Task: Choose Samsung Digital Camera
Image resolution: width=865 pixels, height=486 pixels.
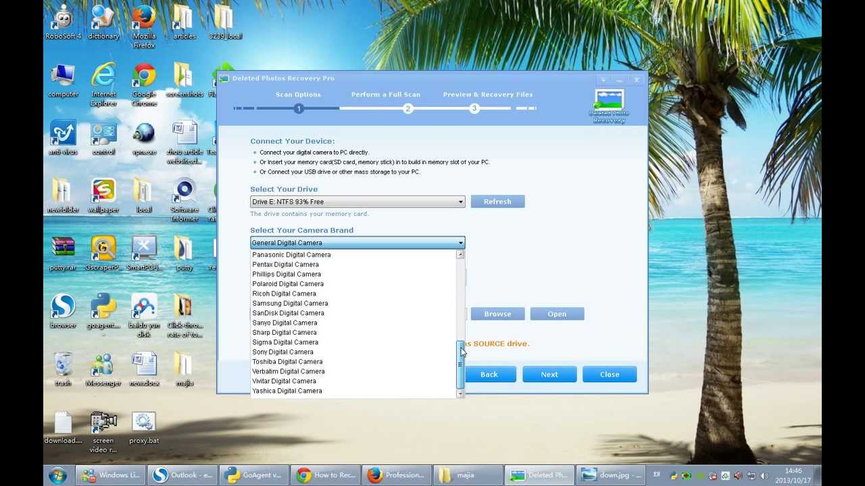Action: (x=353, y=303)
